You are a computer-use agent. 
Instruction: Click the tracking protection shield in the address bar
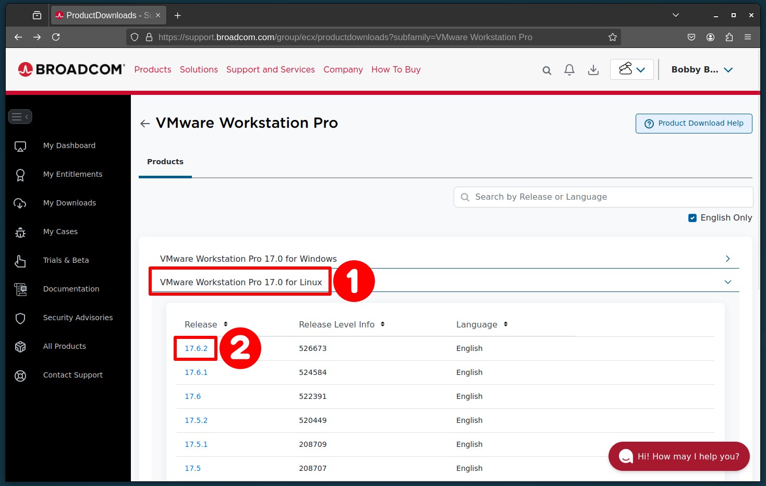135,37
